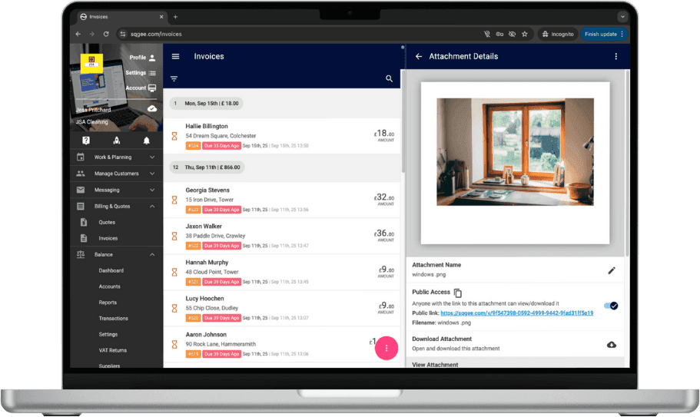The width and height of the screenshot is (700, 417).
Task: Click the pink floating action button
Action: [x=386, y=348]
